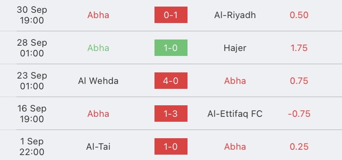Select Hajer team name
The width and height of the screenshot is (342, 160).
pos(235,48)
